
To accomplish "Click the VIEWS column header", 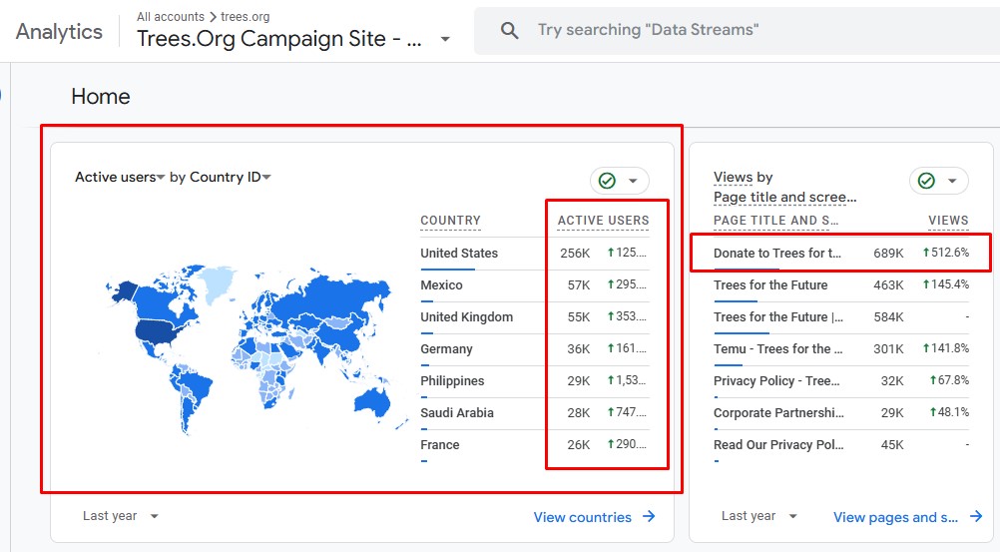I will point(948,221).
